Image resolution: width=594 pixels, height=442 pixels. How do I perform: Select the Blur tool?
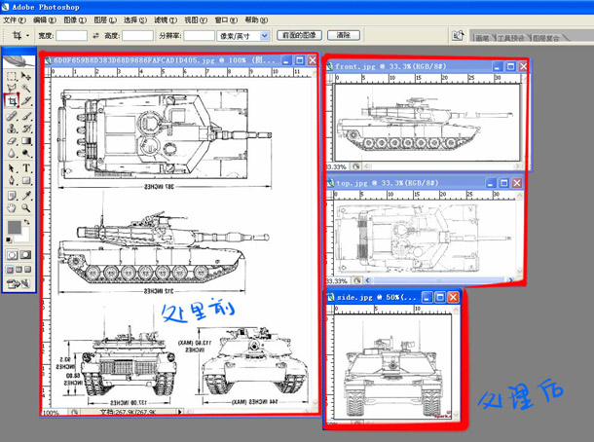[x=12, y=153]
